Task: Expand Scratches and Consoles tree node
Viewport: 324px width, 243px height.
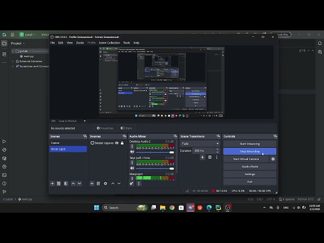Action: pos(13,66)
